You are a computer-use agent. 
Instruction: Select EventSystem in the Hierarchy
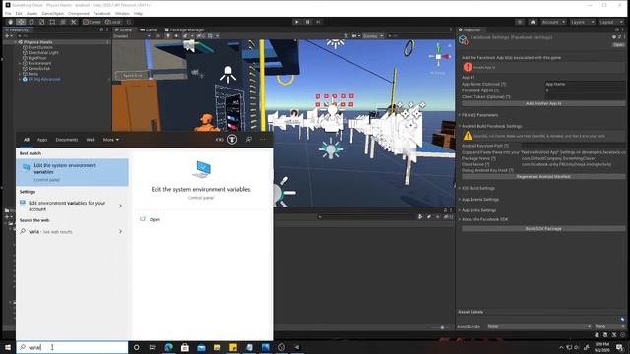pos(39,47)
